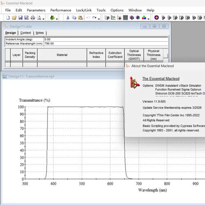Click the Plot Over graph icon
The image size is (205, 205).
coord(113,18)
